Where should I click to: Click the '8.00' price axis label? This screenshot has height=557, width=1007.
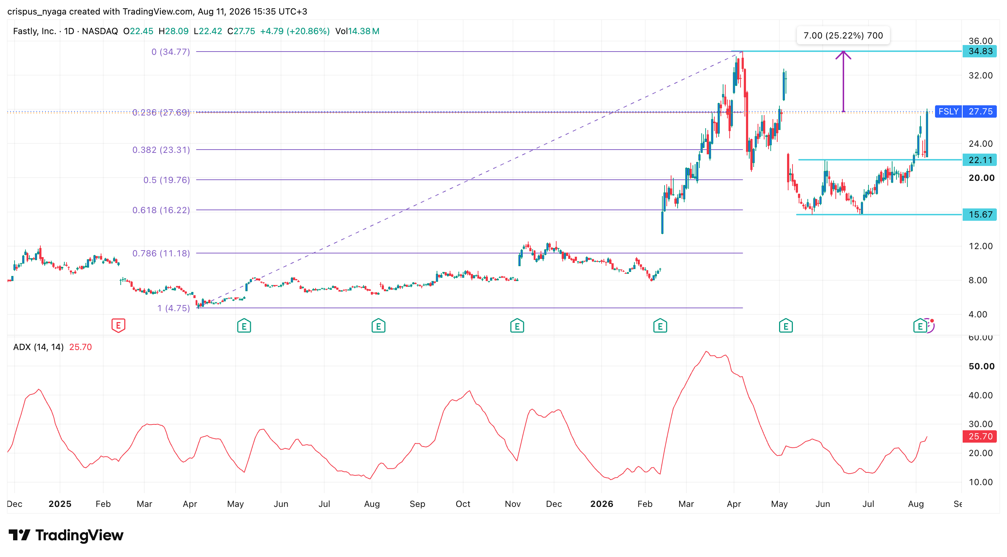[978, 280]
